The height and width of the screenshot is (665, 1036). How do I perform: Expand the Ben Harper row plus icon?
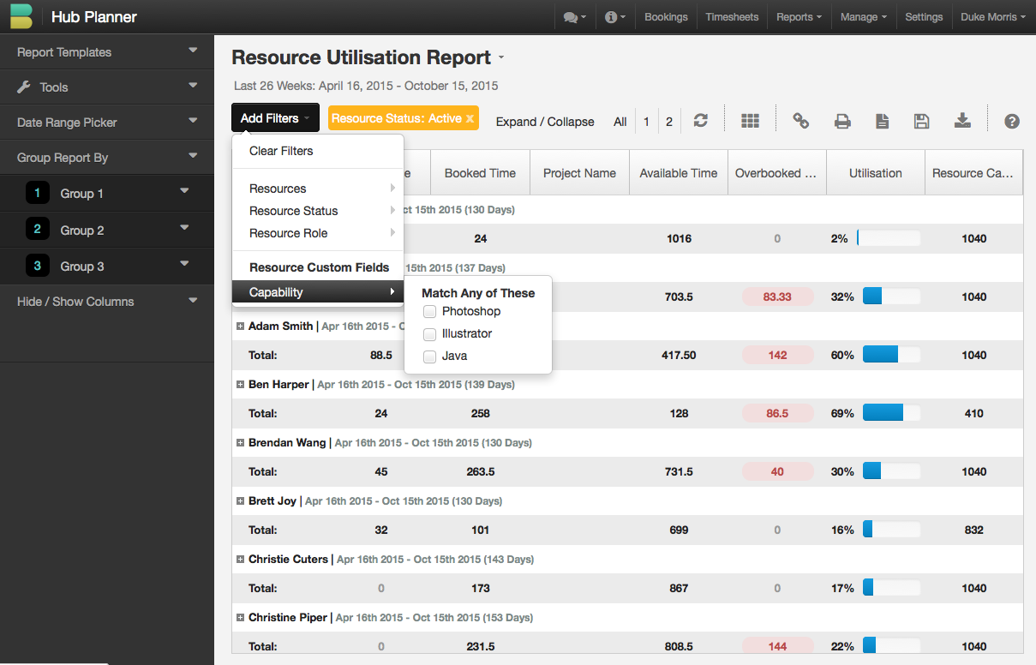[x=240, y=385]
